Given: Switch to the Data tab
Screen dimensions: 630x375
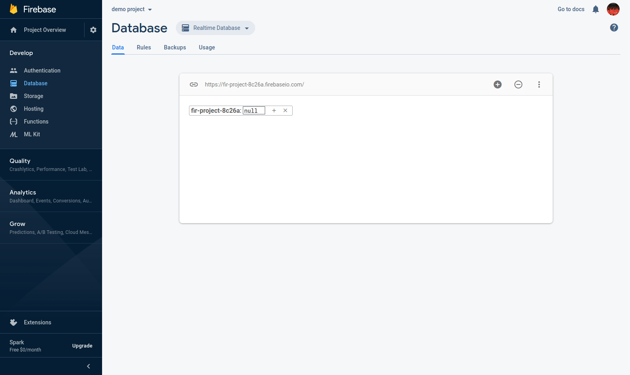Looking at the screenshot, I should [x=118, y=47].
